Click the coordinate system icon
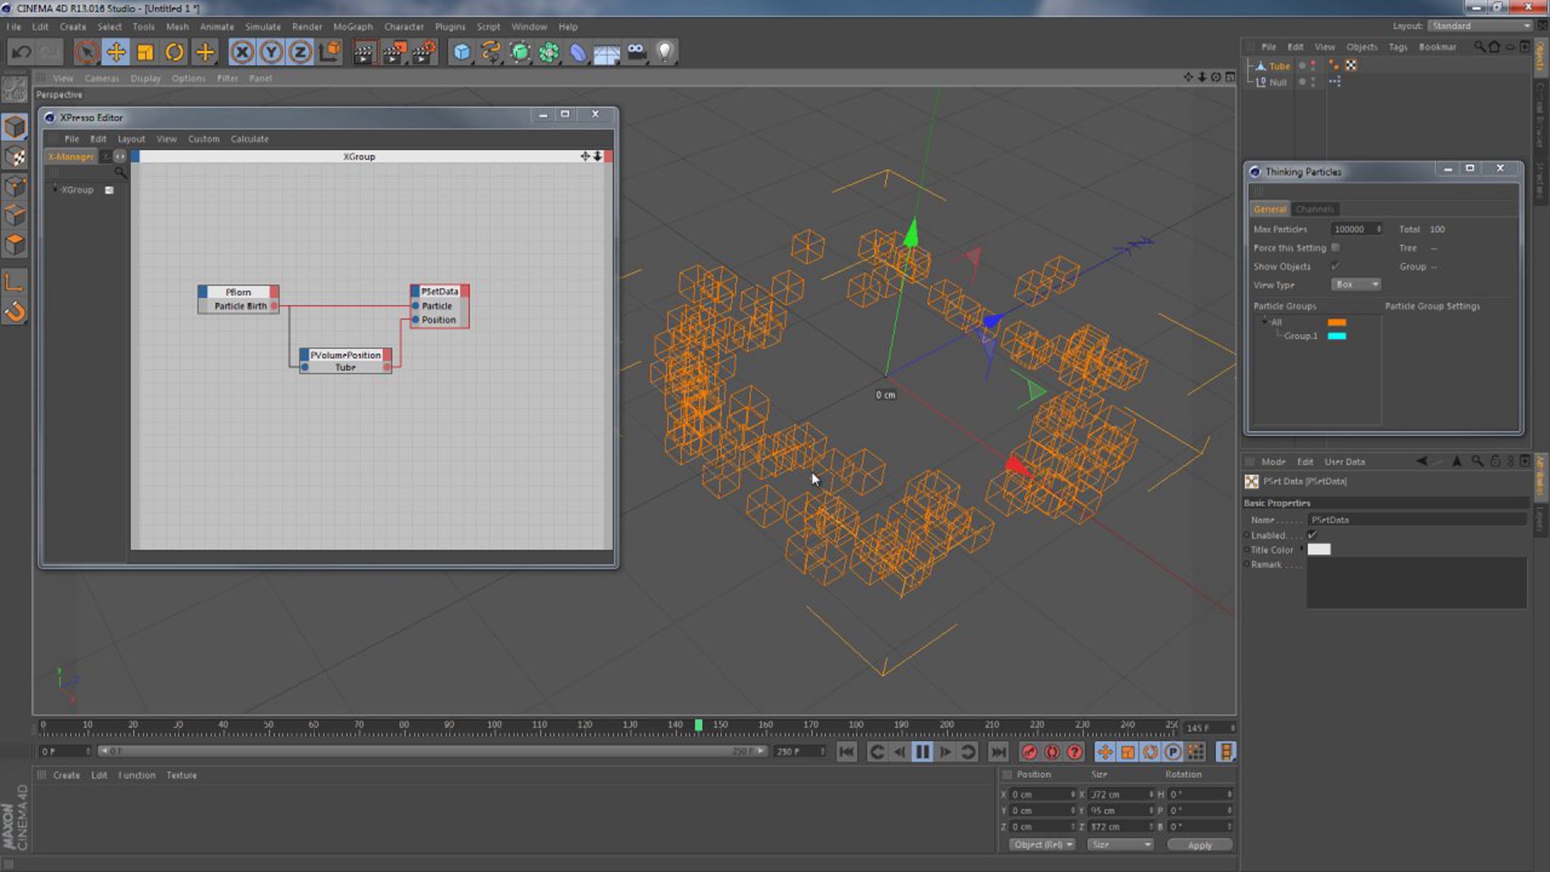The height and width of the screenshot is (872, 1550). click(330, 52)
